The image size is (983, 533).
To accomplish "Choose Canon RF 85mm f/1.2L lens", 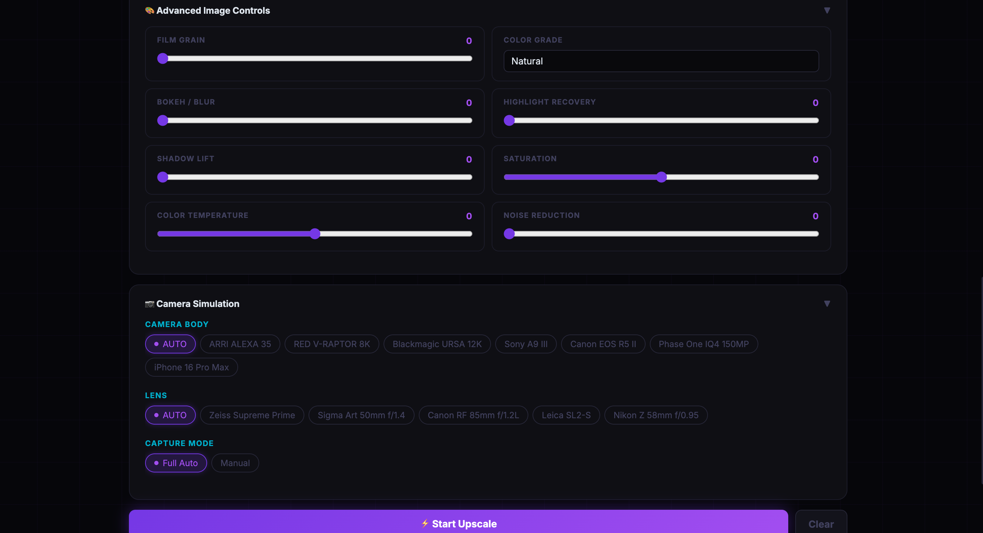I will coord(473,415).
